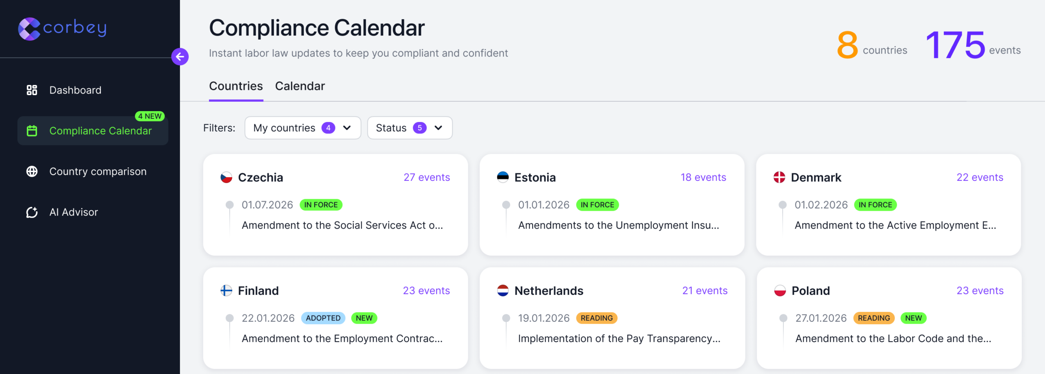Open Estonia's 18 events link
Viewport: 1045px width, 374px height.
pos(703,178)
